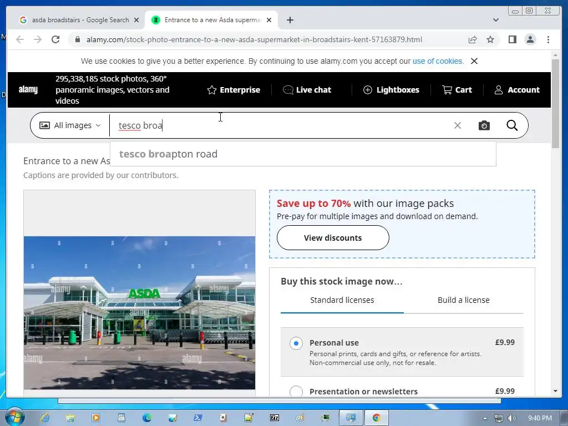
Task: Open the Chrome tab search dropdown arrow
Action: coord(496,20)
